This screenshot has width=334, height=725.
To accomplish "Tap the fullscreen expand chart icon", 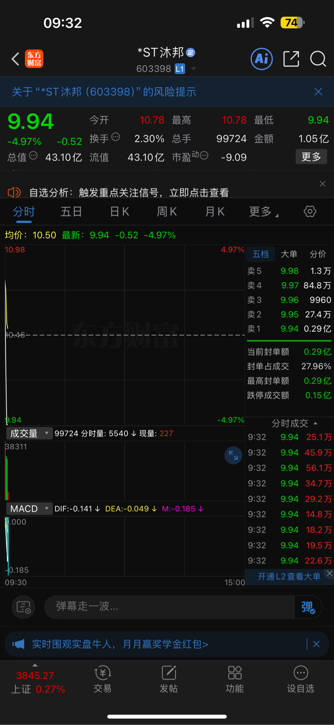I will 233,455.
